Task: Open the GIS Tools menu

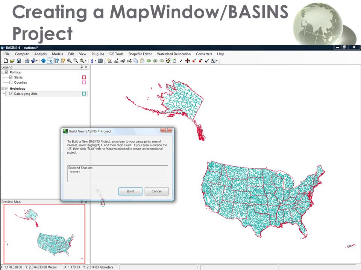Action: 116,54
